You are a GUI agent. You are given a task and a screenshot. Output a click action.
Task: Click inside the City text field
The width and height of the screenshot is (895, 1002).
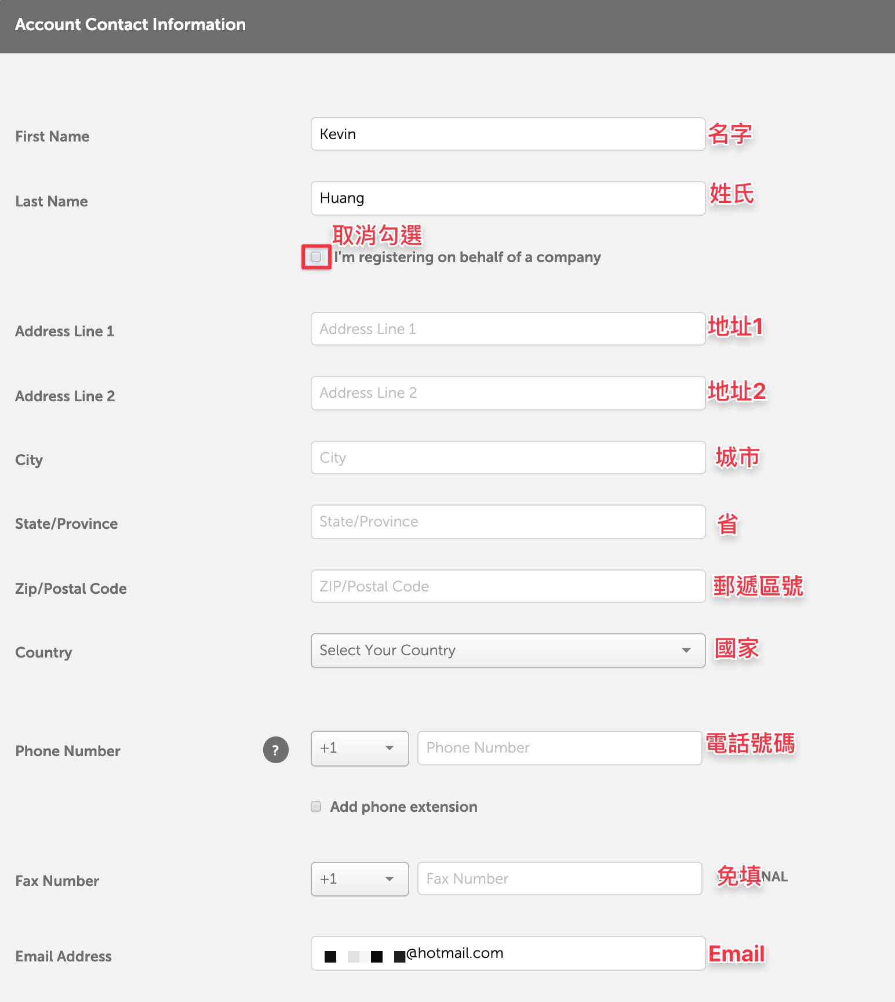[x=508, y=458]
